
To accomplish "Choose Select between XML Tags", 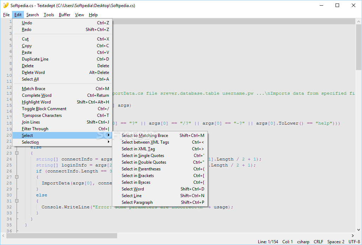I will point(160,142).
